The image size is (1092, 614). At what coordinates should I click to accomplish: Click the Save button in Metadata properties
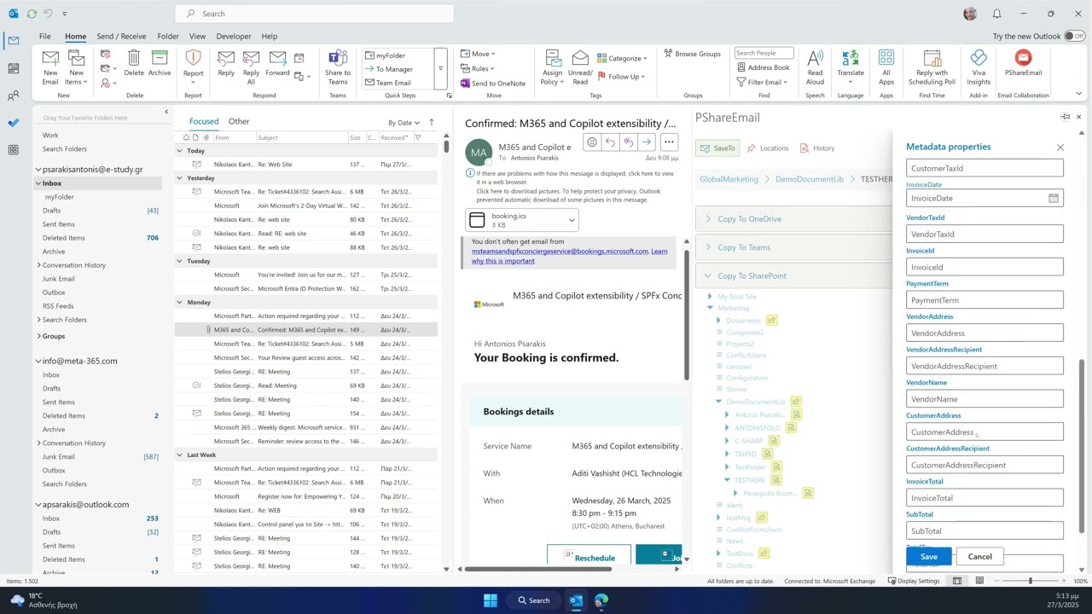[929, 557]
